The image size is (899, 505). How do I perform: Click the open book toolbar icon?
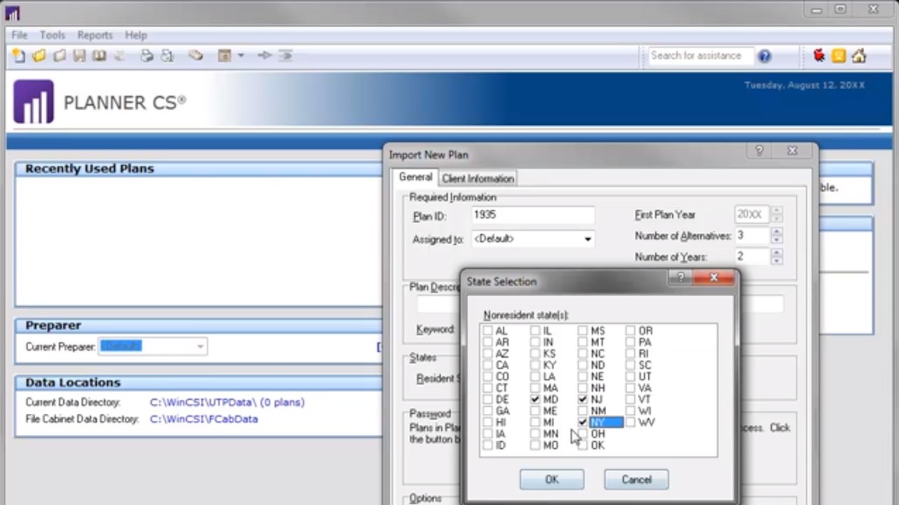pos(99,56)
